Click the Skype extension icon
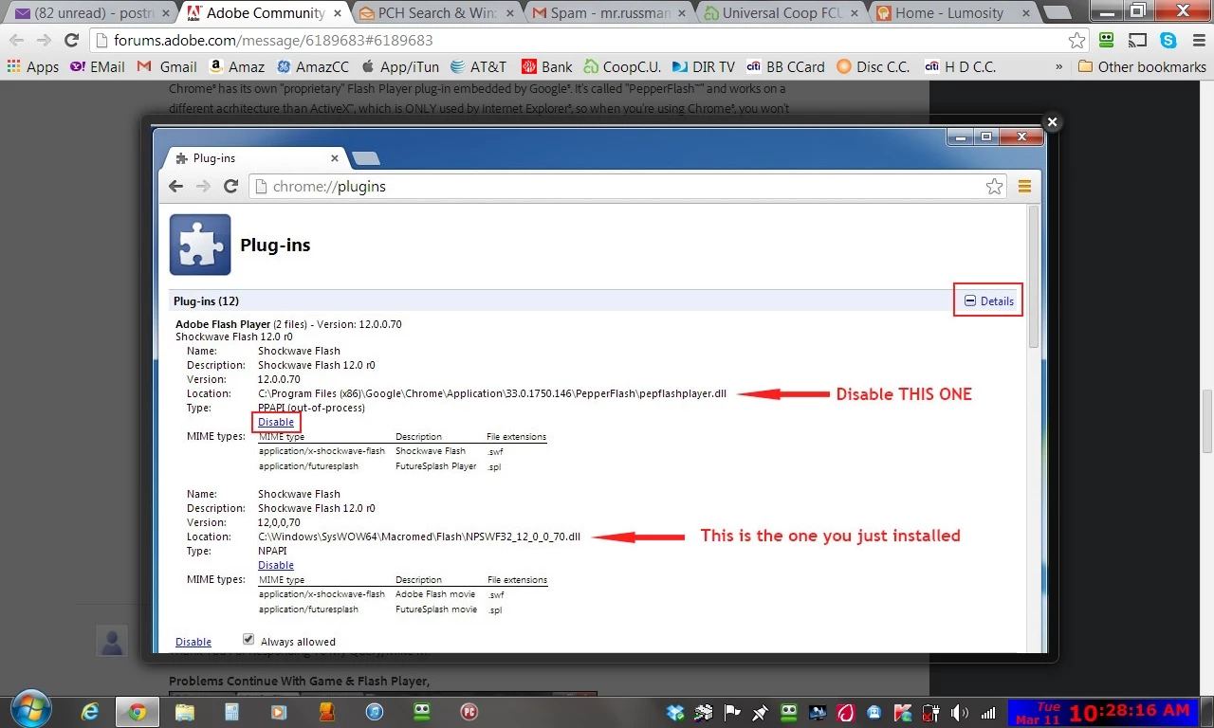The image size is (1214, 728). click(x=1168, y=41)
